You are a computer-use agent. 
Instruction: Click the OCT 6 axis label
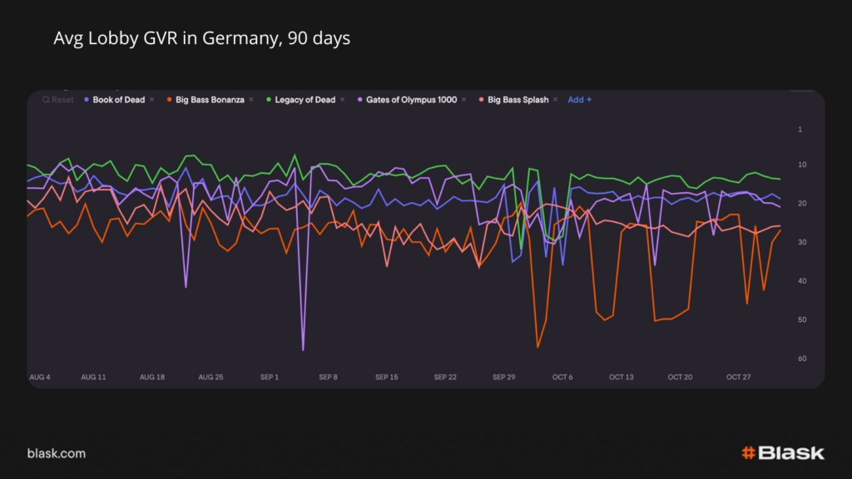(562, 377)
